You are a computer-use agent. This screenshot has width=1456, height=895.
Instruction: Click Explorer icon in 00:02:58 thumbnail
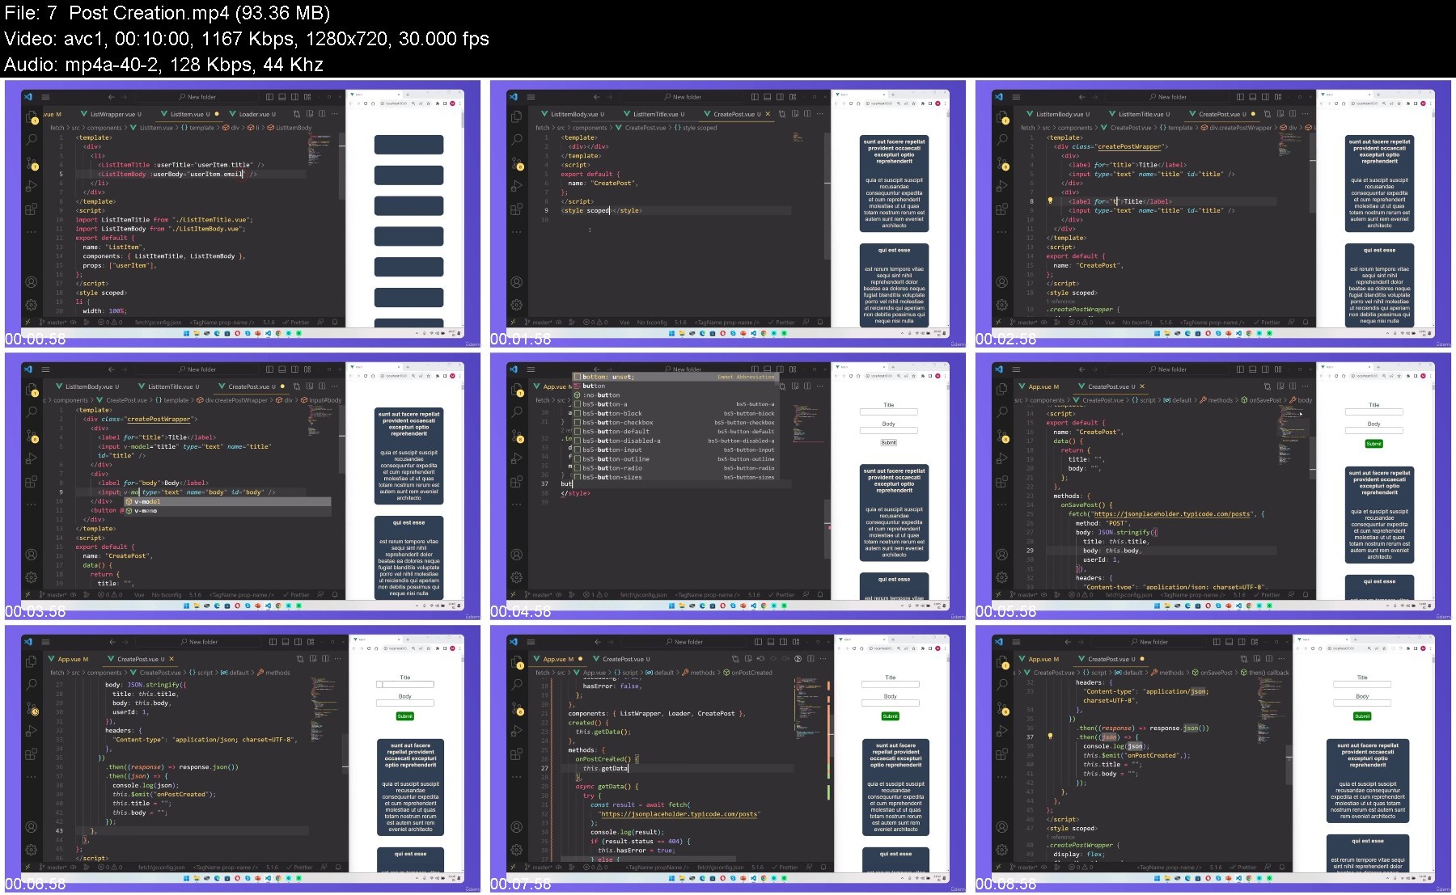(1002, 117)
